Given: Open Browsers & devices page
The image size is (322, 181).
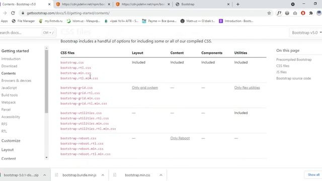Looking at the screenshot, I should click(16, 80).
